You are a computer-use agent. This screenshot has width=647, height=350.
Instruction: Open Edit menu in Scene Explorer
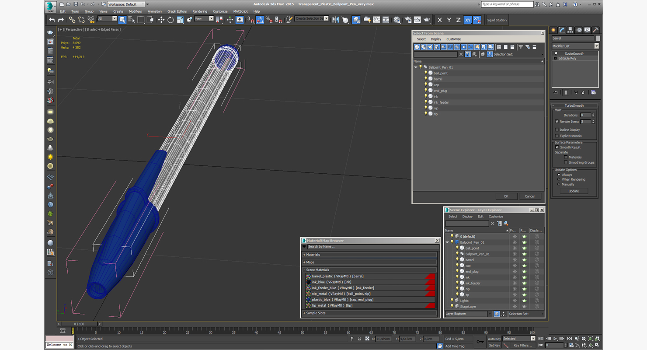pyautogui.click(x=480, y=217)
